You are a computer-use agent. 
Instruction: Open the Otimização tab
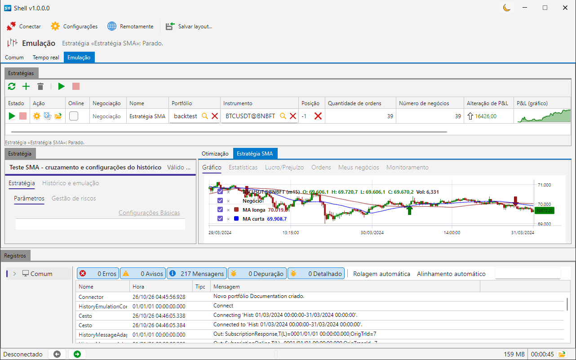(215, 154)
